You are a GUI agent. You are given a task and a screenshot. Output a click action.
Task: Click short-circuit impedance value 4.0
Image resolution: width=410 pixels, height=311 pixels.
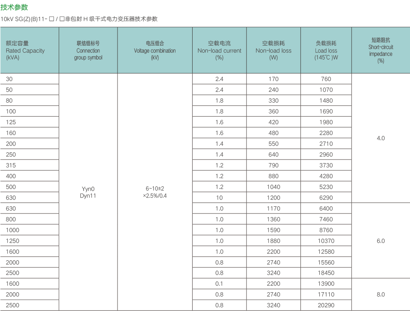[x=381, y=138]
